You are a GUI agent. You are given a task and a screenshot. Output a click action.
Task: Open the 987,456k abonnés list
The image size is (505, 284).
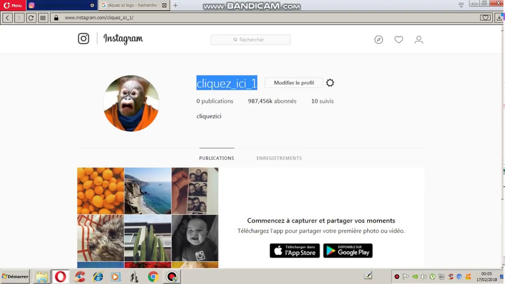click(272, 101)
